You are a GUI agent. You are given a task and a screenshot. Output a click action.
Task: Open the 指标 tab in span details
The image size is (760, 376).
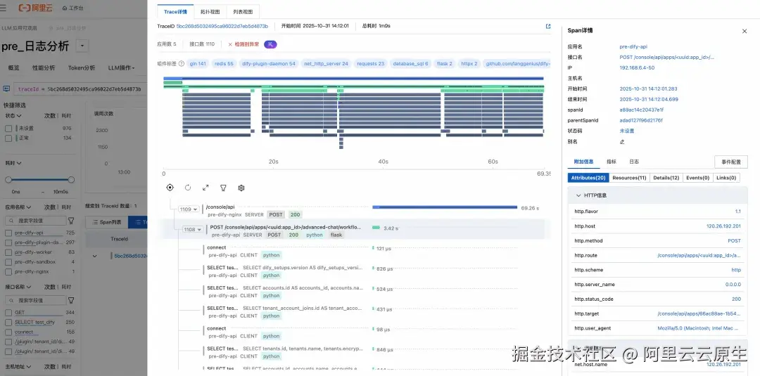coord(612,162)
